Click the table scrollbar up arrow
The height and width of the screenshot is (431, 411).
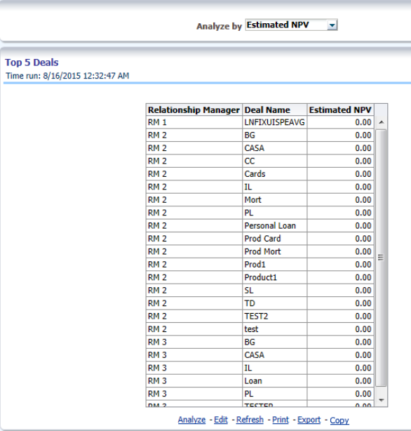pos(381,122)
